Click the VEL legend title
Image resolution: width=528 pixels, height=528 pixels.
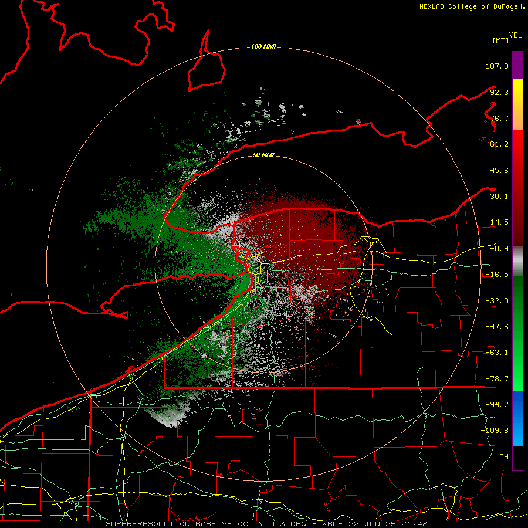515,35
